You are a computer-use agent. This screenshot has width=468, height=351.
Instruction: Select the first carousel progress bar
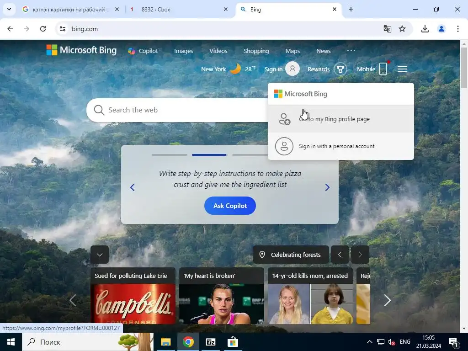pyautogui.click(x=169, y=155)
